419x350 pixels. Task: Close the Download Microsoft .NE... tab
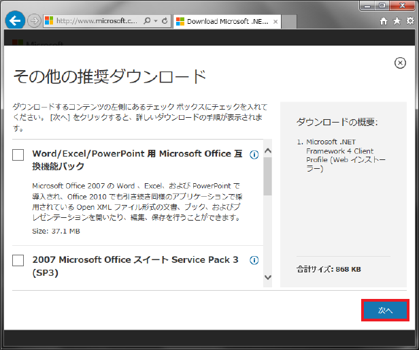pos(275,22)
